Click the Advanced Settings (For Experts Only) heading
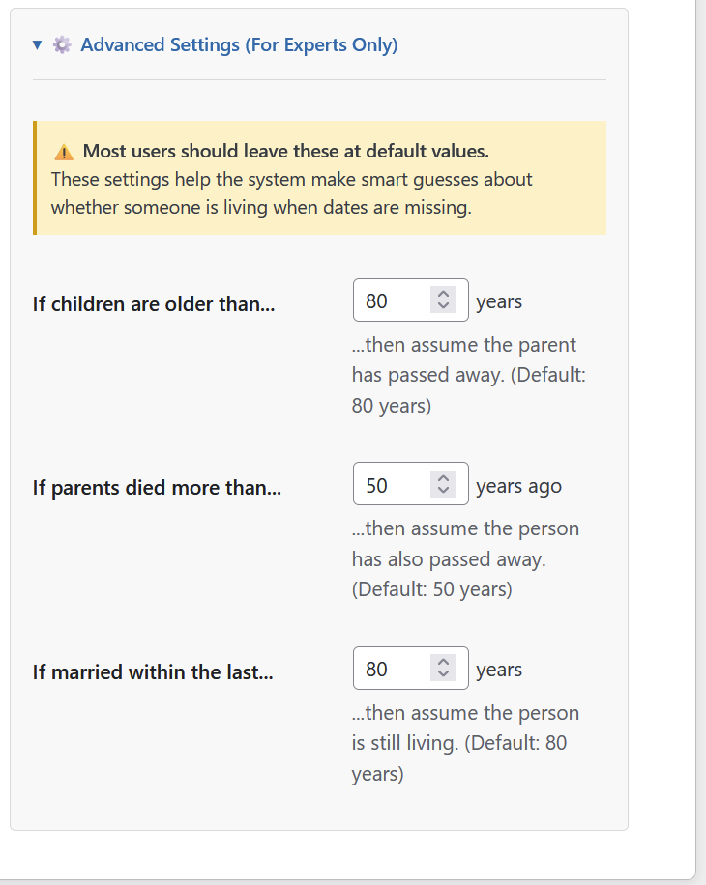 tap(239, 44)
